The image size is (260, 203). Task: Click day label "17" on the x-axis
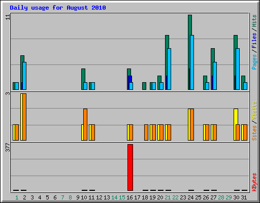coord(137,197)
